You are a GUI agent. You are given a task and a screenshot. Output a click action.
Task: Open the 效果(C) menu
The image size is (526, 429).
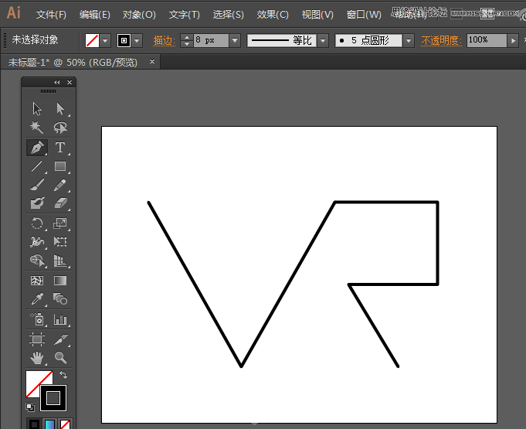click(273, 15)
